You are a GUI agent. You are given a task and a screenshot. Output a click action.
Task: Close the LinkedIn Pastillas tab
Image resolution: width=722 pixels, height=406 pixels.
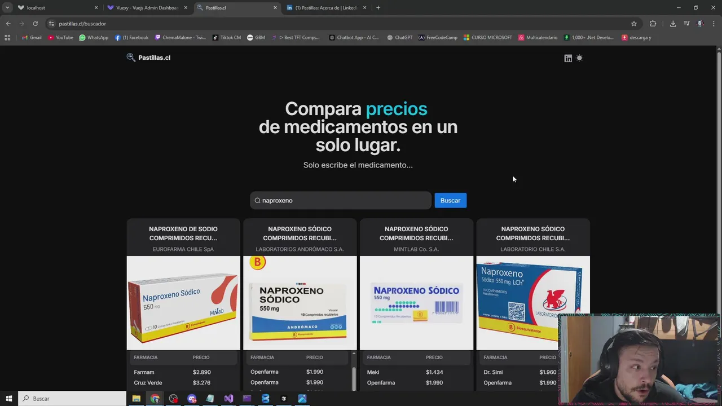coord(365,8)
